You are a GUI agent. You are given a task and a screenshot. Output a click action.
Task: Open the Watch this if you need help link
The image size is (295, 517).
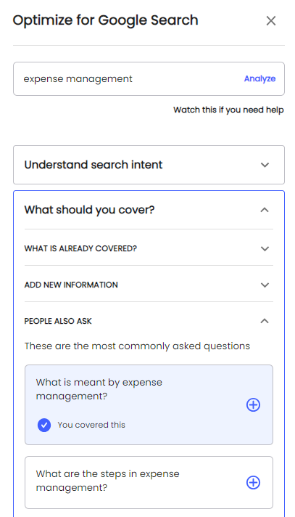(x=228, y=110)
